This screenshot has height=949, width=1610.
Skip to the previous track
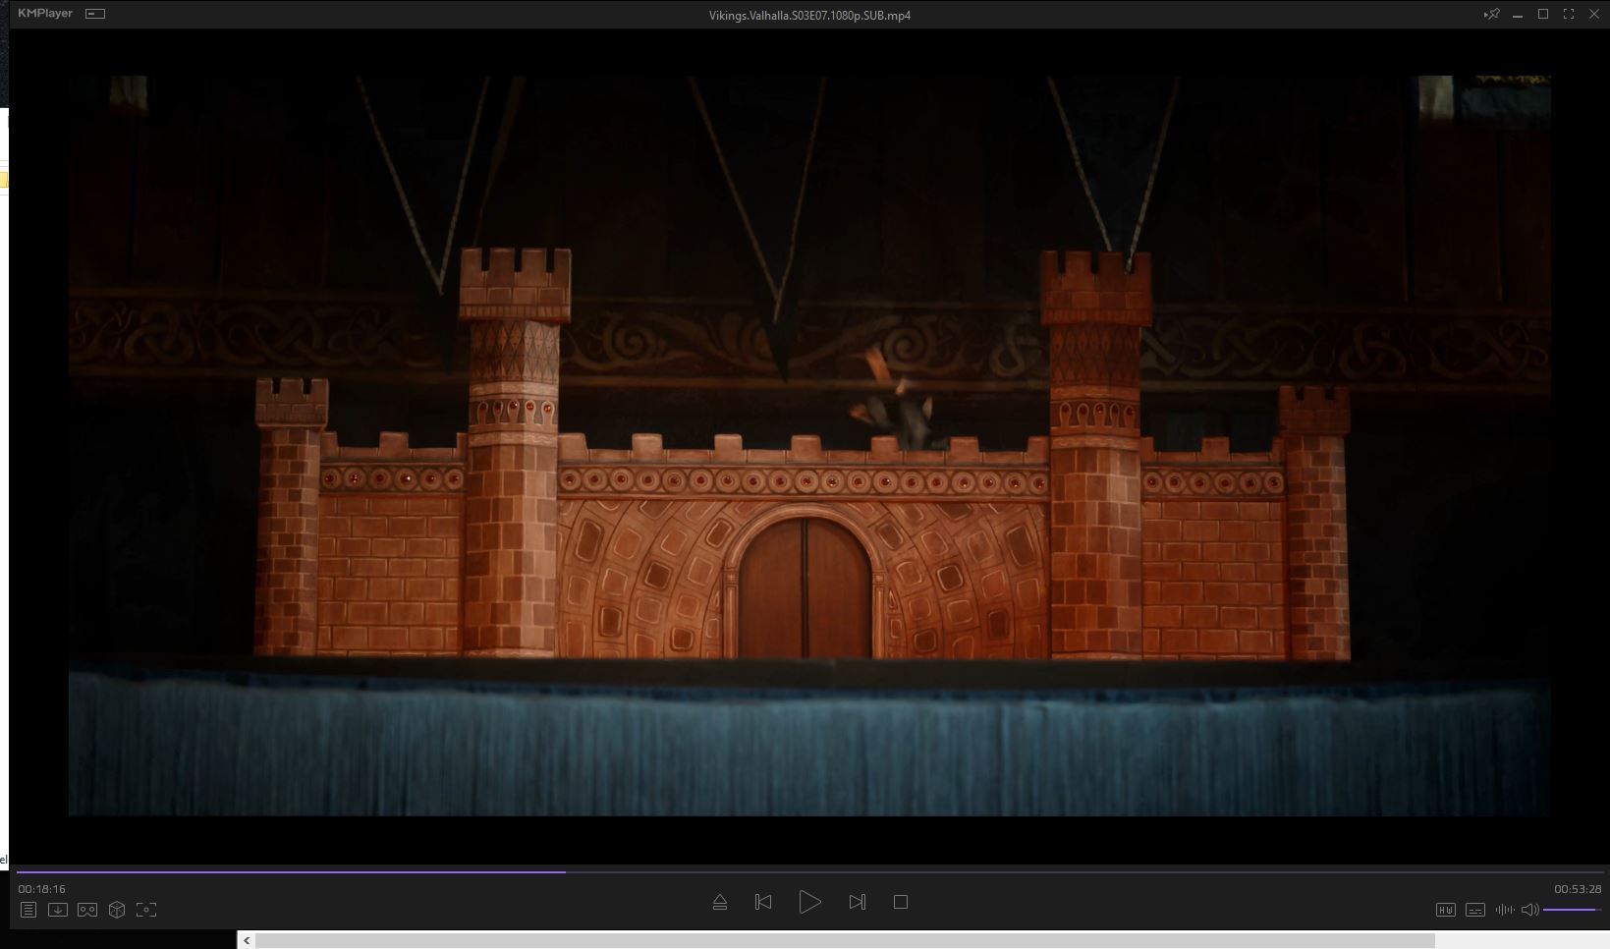(x=763, y=902)
